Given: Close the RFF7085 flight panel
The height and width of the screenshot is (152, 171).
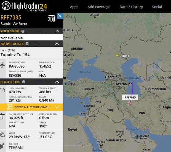Looking at the screenshot, I should pyautogui.click(x=60, y=16).
